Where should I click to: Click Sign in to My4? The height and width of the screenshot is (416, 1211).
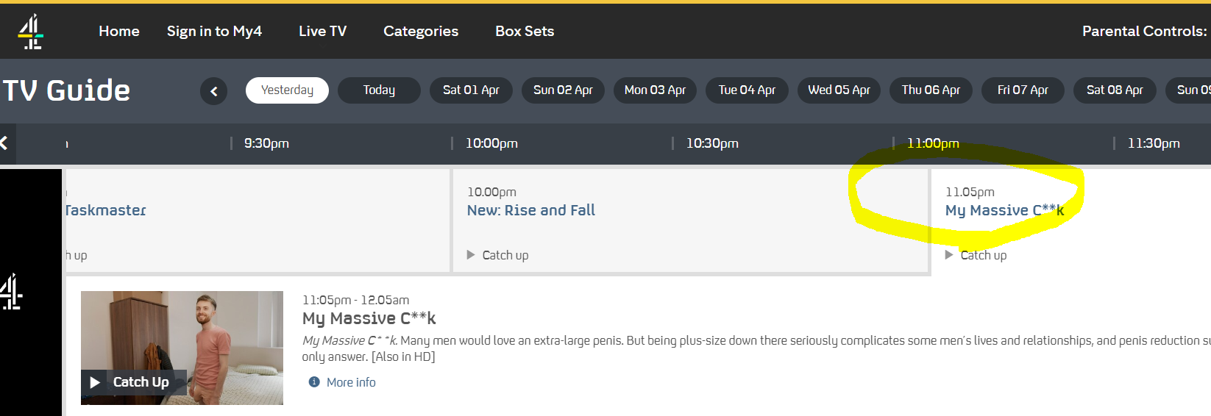(x=214, y=31)
